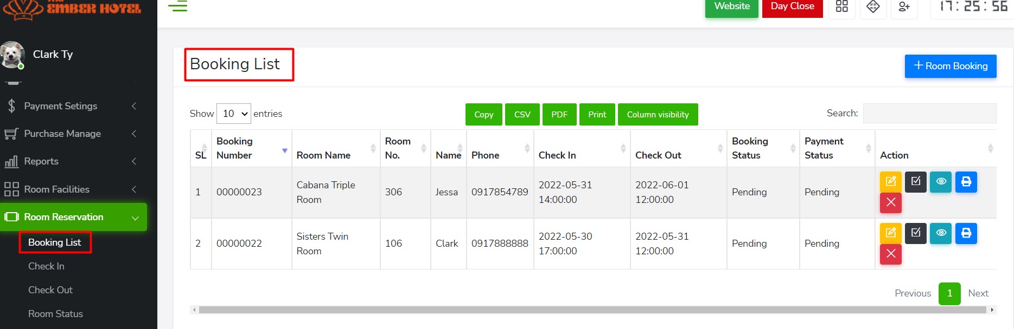This screenshot has height=329, width=1014.
Task: Click the horizontal scrollbar under the table
Action: point(592,310)
